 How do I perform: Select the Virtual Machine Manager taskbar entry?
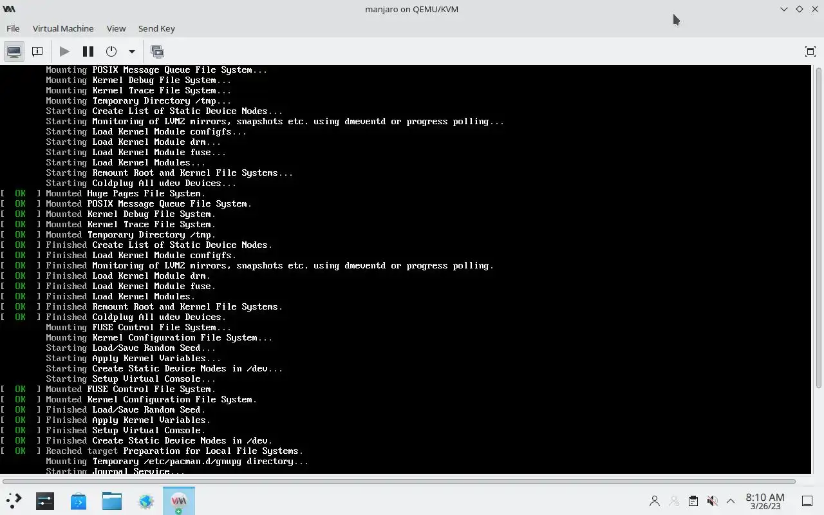pyautogui.click(x=179, y=500)
